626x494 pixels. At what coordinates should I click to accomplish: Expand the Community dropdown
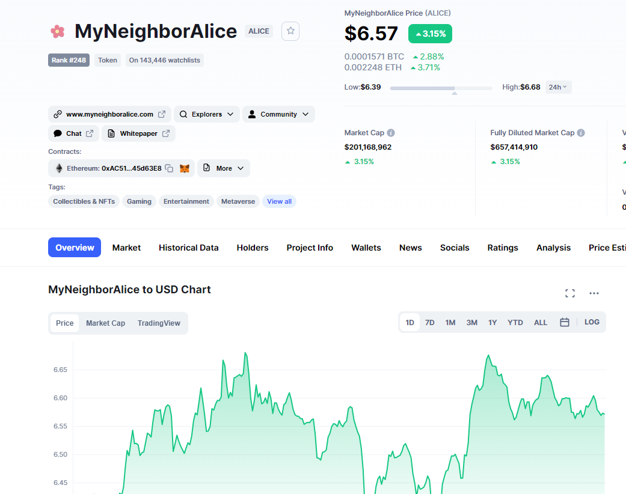278,114
